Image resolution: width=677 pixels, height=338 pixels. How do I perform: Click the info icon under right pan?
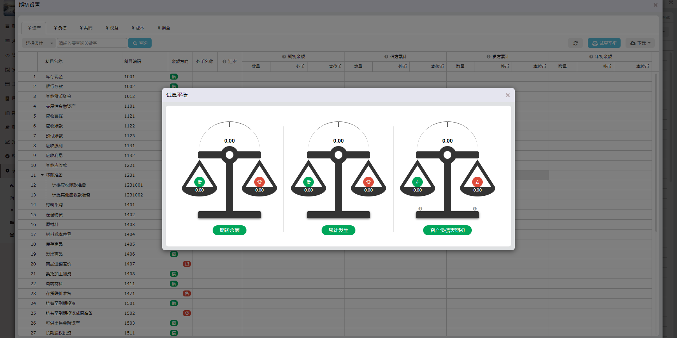pos(475,209)
